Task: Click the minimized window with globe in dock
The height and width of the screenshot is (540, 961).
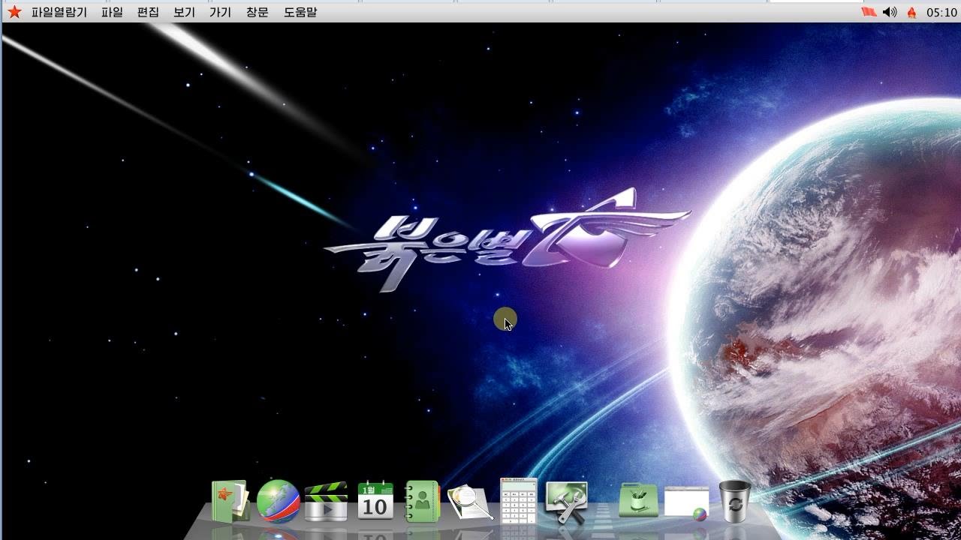Action: [686, 502]
